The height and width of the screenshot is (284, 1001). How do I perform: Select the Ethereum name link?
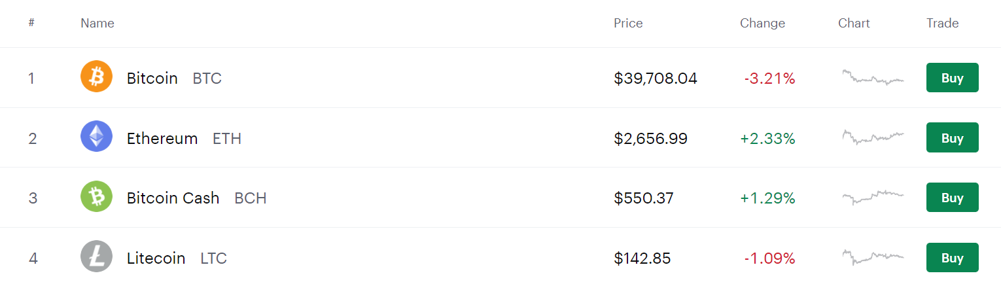pyautogui.click(x=162, y=139)
